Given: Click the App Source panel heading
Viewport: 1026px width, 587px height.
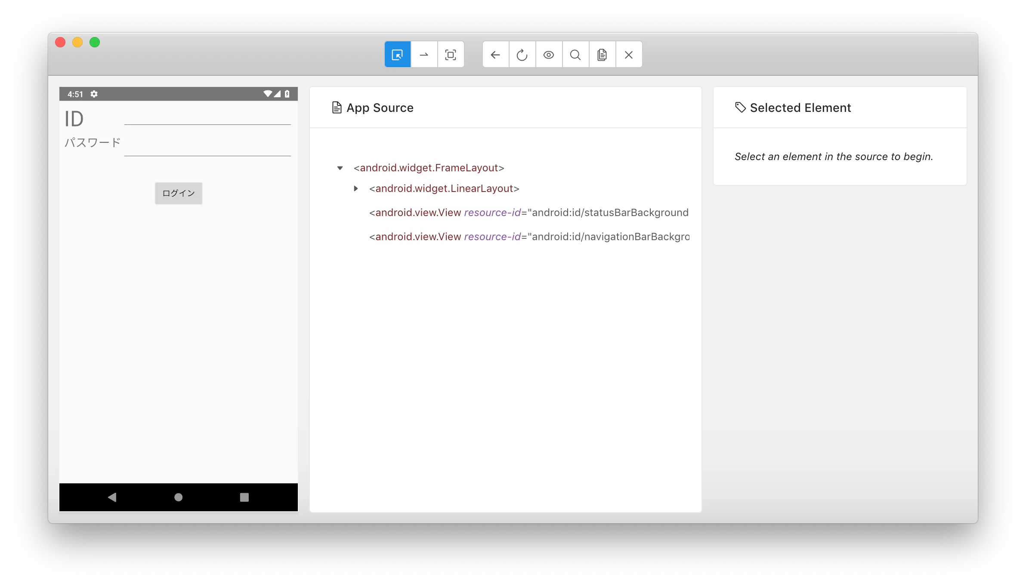Looking at the screenshot, I should (x=380, y=108).
